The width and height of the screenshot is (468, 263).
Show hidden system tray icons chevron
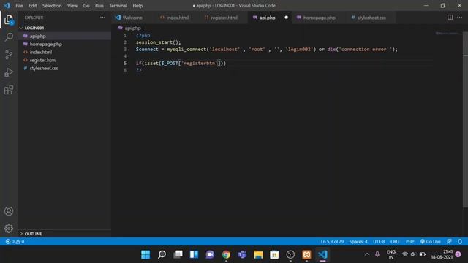click(367, 254)
